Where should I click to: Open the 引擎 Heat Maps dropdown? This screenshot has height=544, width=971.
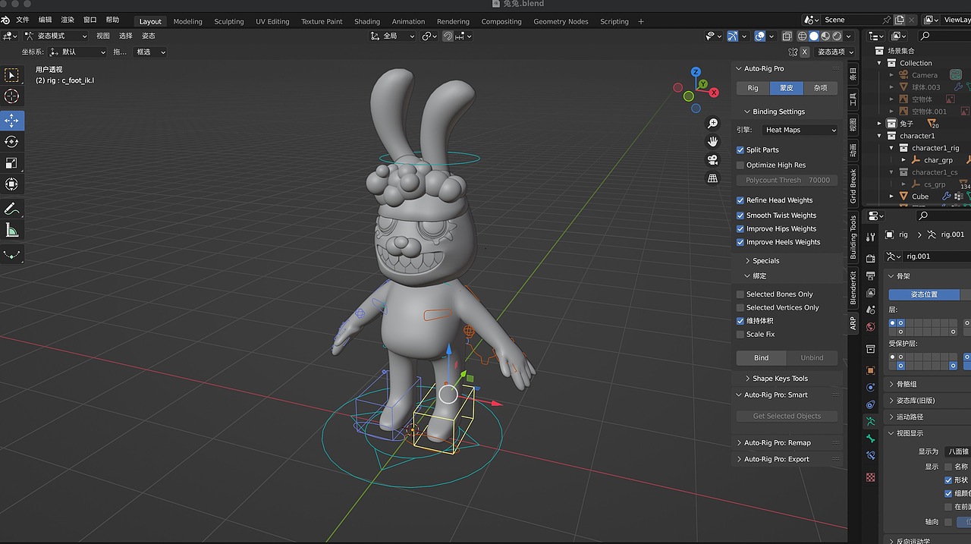click(x=799, y=130)
